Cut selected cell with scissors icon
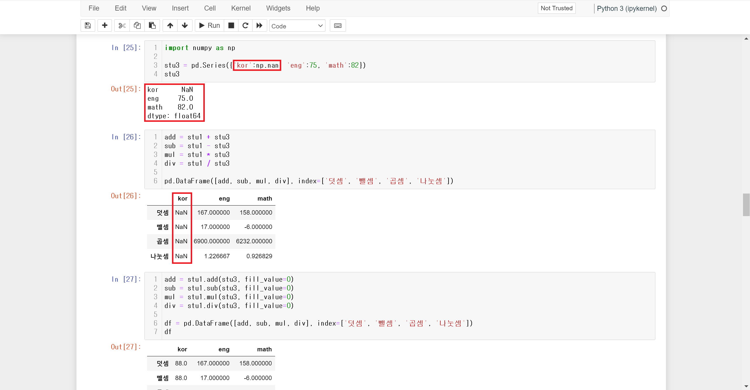750x390 pixels. pos(122,25)
